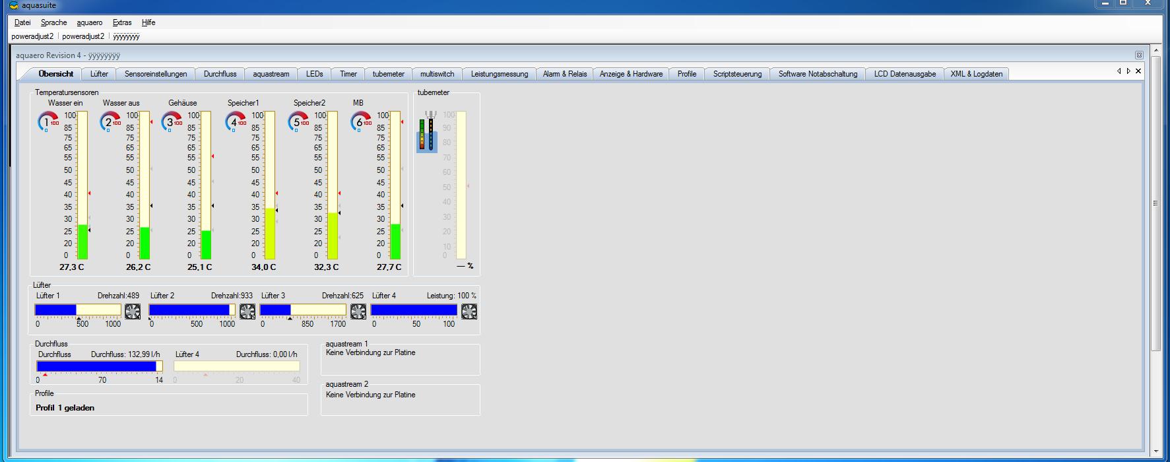The image size is (1170, 462).
Task: Click Keine Verbindung text under aquastream 1
Action: (x=371, y=352)
